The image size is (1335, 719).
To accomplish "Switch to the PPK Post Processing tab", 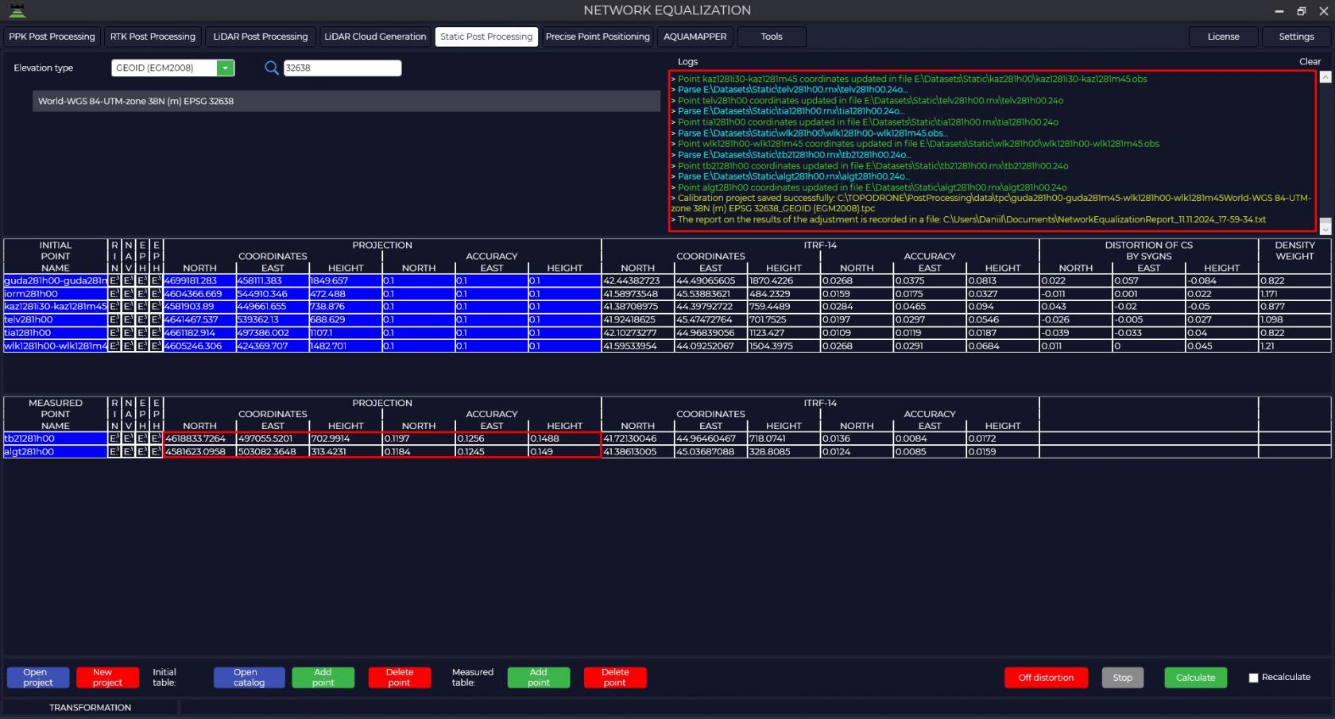I will 52,37.
